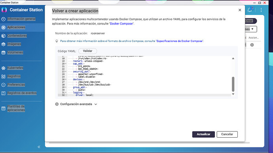Open Volúmenes section
The width and height of the screenshot is (273, 153).
pos(15,52)
